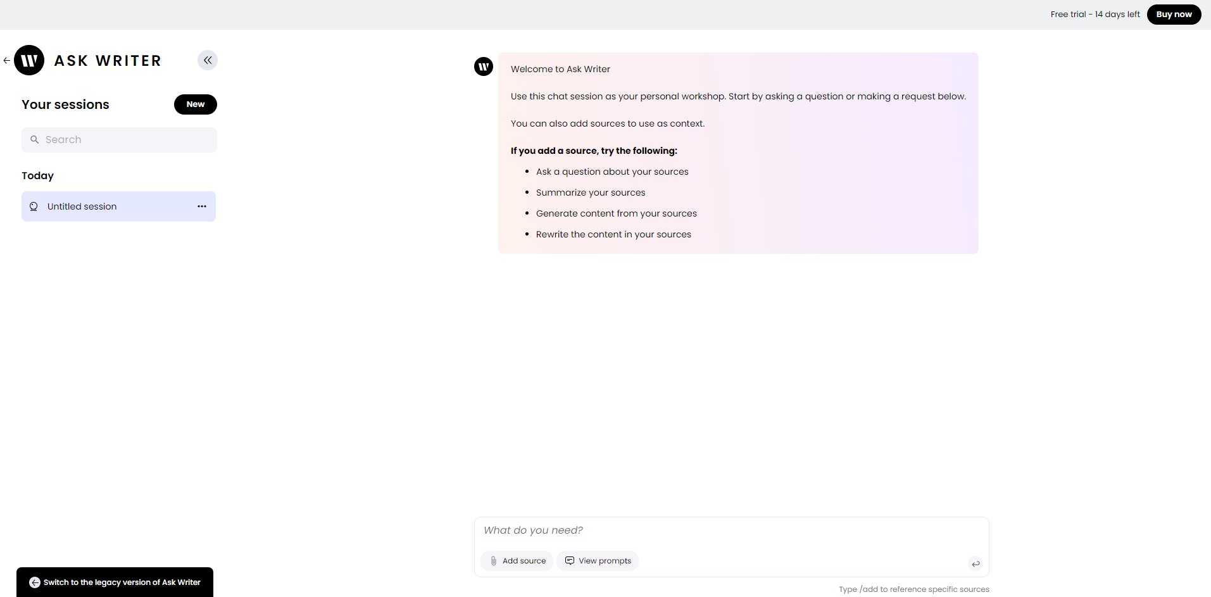Click the 'What do you need?' message box
This screenshot has height=597, width=1211.
click(x=731, y=531)
